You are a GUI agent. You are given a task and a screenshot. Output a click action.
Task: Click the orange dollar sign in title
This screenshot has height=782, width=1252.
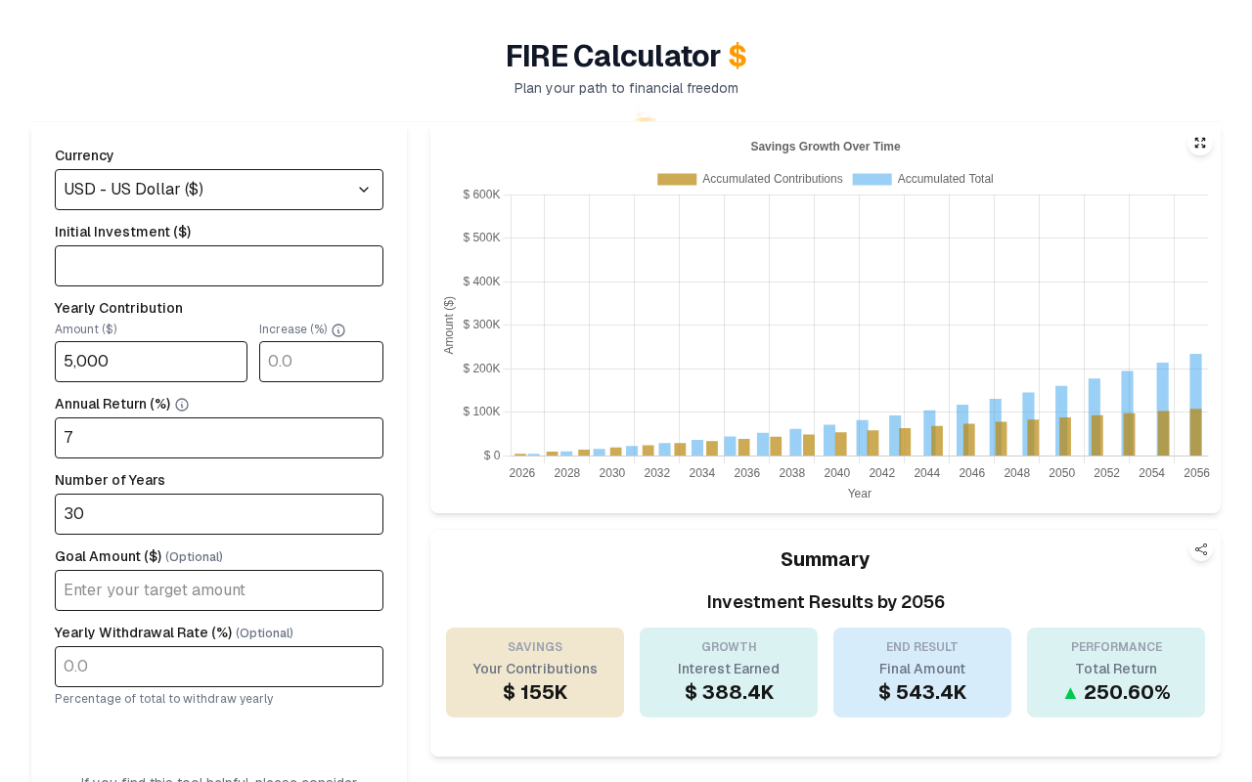(737, 57)
